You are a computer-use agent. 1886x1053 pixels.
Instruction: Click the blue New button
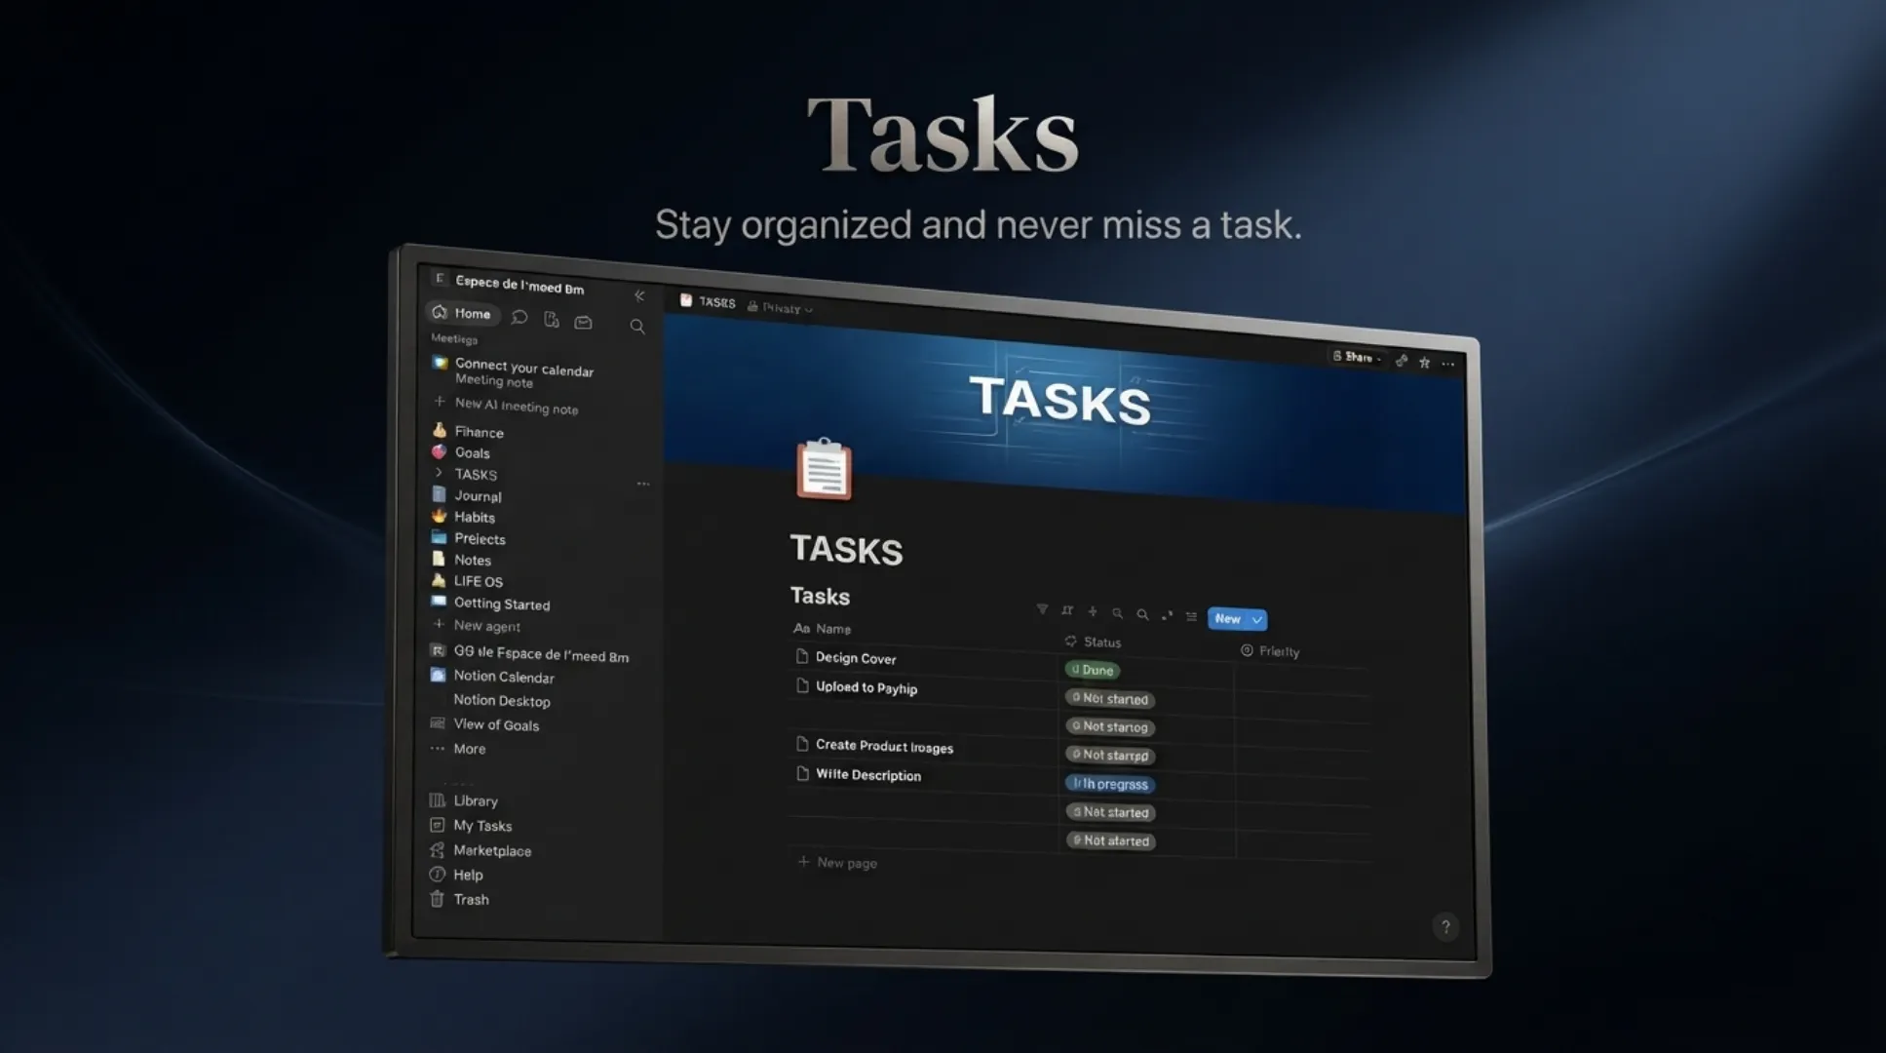click(1227, 618)
